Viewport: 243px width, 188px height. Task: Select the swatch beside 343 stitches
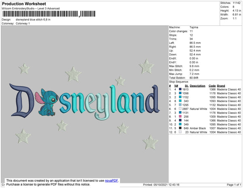(180, 101)
